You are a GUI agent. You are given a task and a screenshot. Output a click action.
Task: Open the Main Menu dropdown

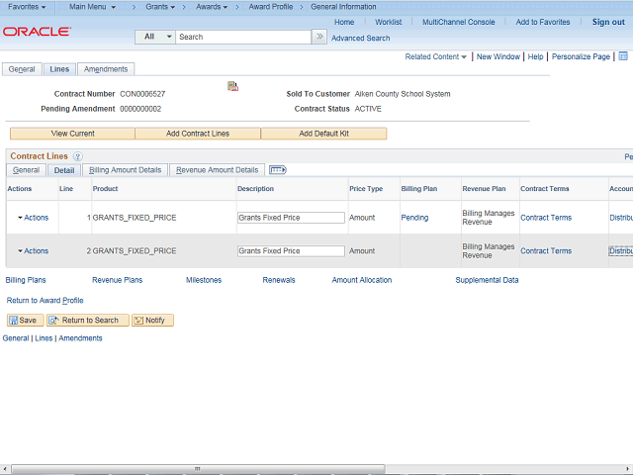(x=92, y=7)
